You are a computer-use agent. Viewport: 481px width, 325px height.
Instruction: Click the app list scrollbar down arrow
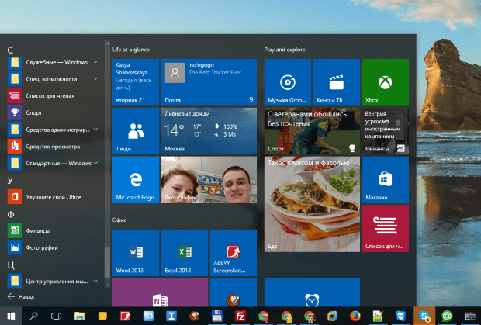(107, 285)
